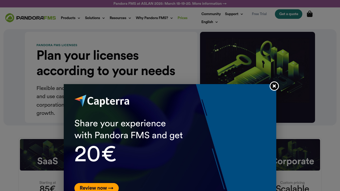The height and width of the screenshot is (191, 340).
Task: Open the Why Pandora FMS? menu
Action: point(154,18)
